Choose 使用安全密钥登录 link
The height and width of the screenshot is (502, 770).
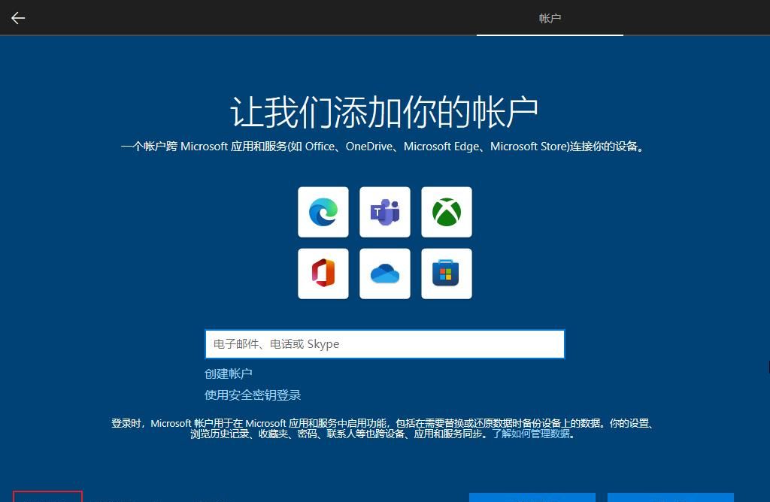[253, 395]
